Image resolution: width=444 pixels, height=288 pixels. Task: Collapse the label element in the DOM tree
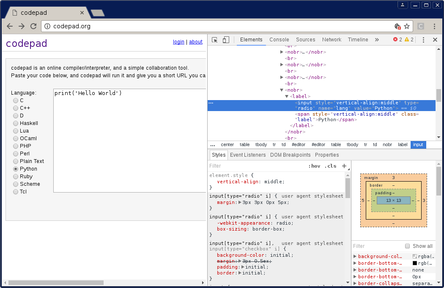click(287, 96)
